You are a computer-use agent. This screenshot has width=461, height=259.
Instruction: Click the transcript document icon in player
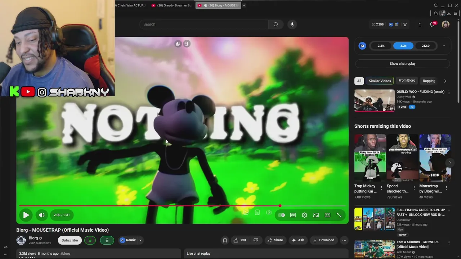[257, 213]
